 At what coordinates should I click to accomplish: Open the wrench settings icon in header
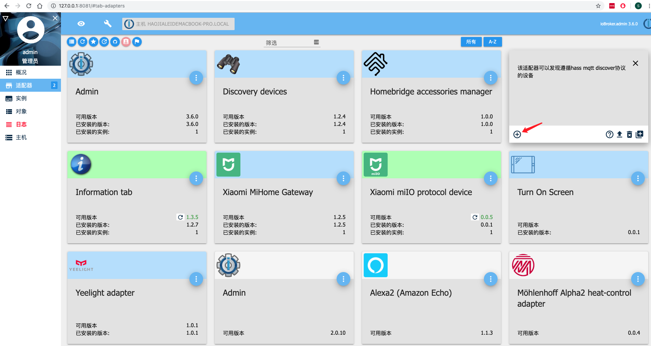click(108, 24)
